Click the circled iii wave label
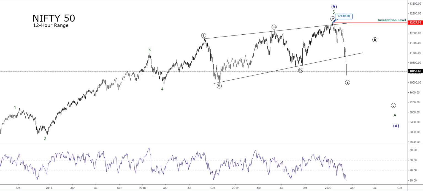The height and width of the screenshot is (191, 423). coord(274,27)
